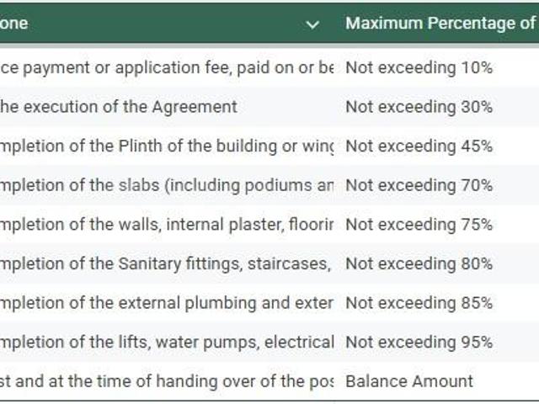Select the handing over of possession cell
This screenshot has height=404, width=539.
point(167,381)
